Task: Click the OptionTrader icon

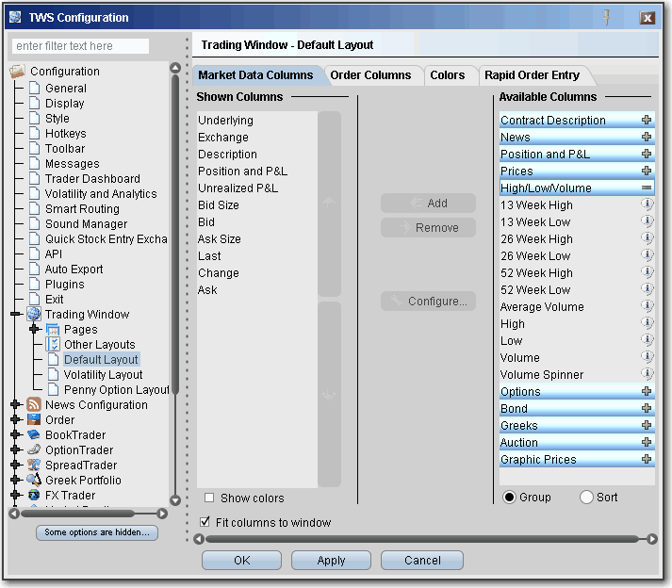Action: 34,449
